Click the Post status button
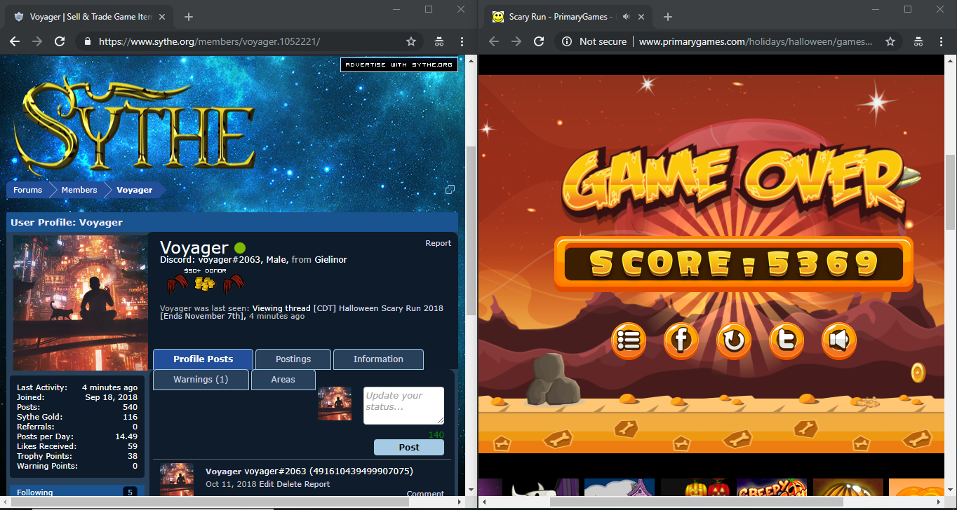The image size is (957, 510). coord(409,447)
